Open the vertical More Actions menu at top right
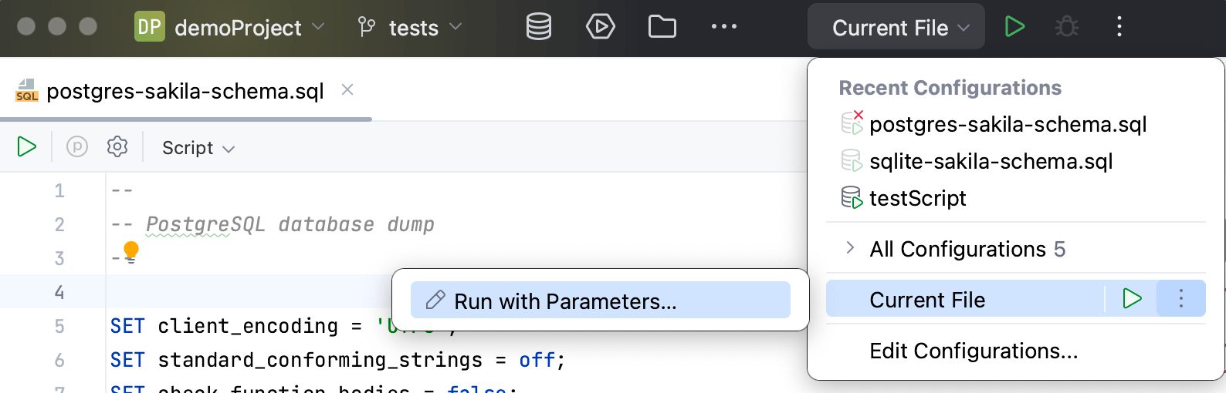This screenshot has width=1226, height=393. coord(1119,27)
